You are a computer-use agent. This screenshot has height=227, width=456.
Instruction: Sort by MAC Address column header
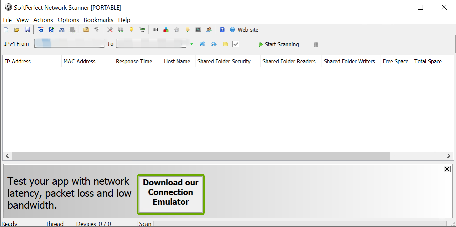[88, 61]
